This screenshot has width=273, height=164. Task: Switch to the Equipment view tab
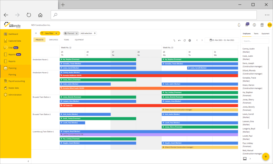click(79, 40)
